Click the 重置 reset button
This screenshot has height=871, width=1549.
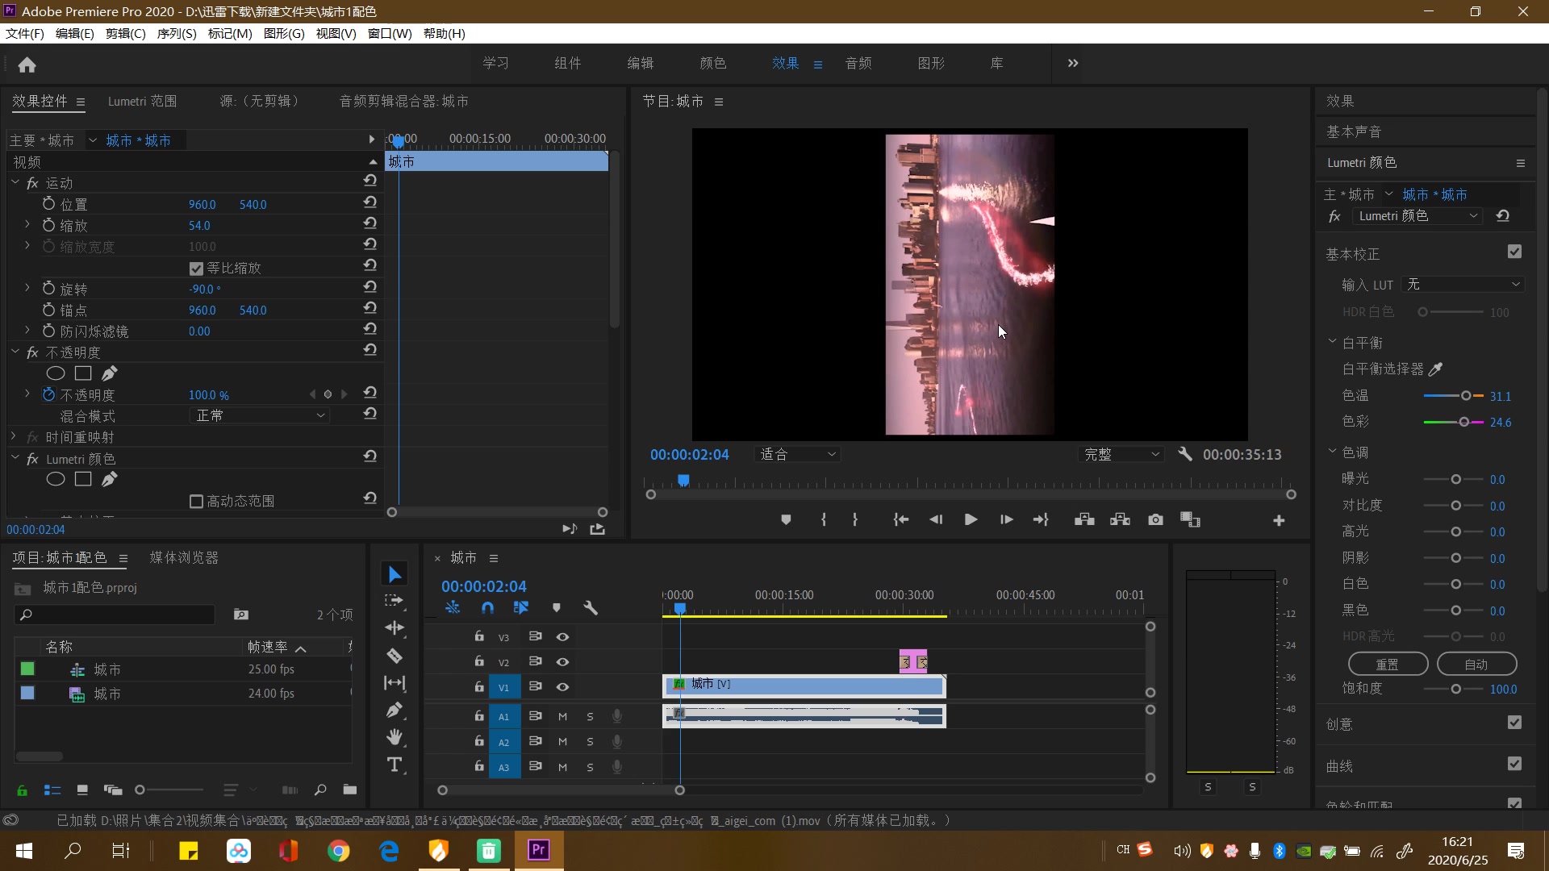1387,665
